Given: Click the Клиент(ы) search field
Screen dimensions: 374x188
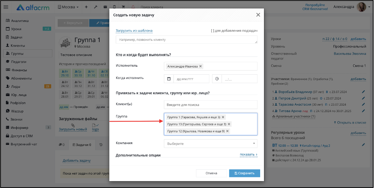Looking at the screenshot, I should 210,105.
